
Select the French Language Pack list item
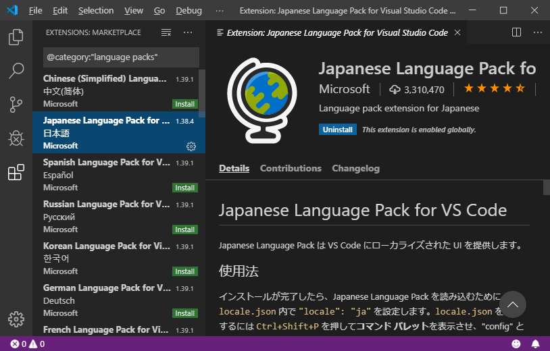(118, 329)
